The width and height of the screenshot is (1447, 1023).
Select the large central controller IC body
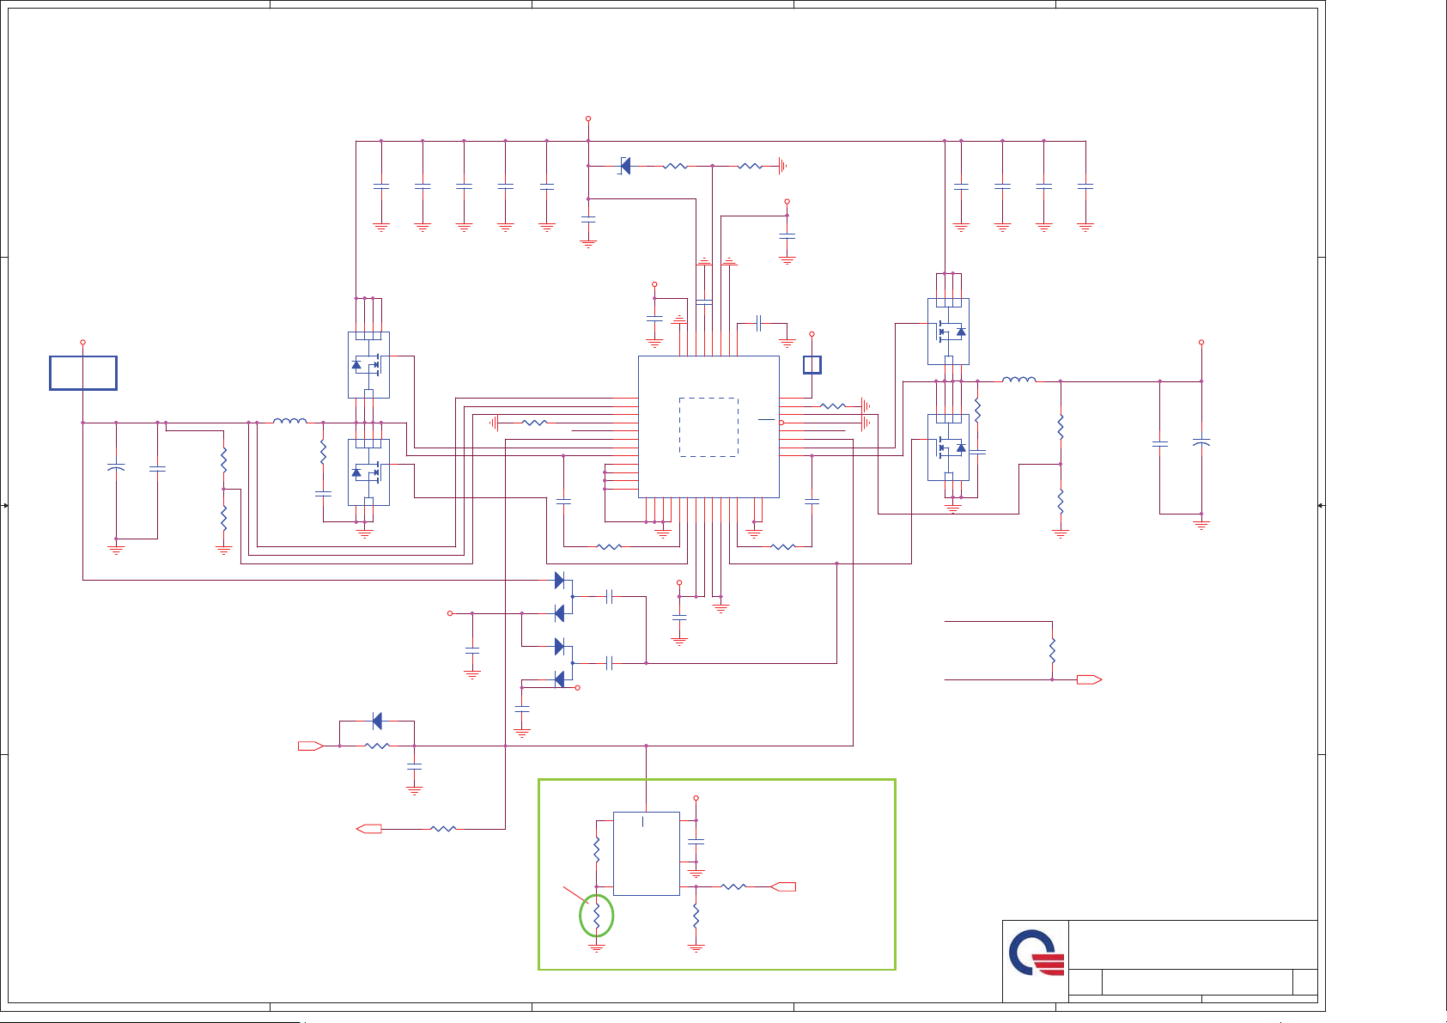[x=708, y=427]
